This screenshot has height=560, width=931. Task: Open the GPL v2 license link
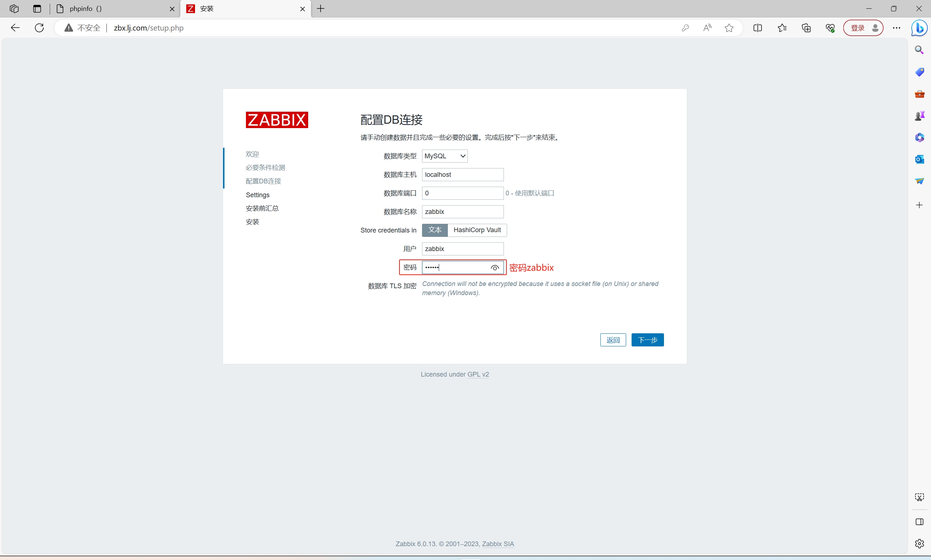pyautogui.click(x=478, y=374)
